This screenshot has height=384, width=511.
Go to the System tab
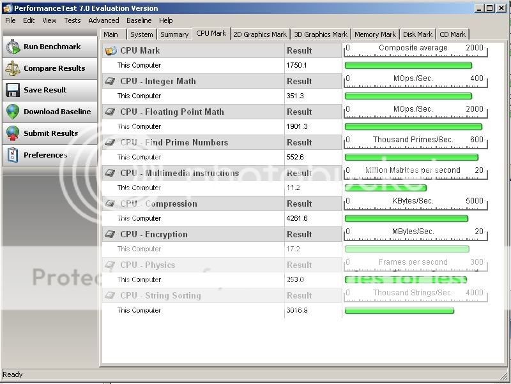[141, 34]
